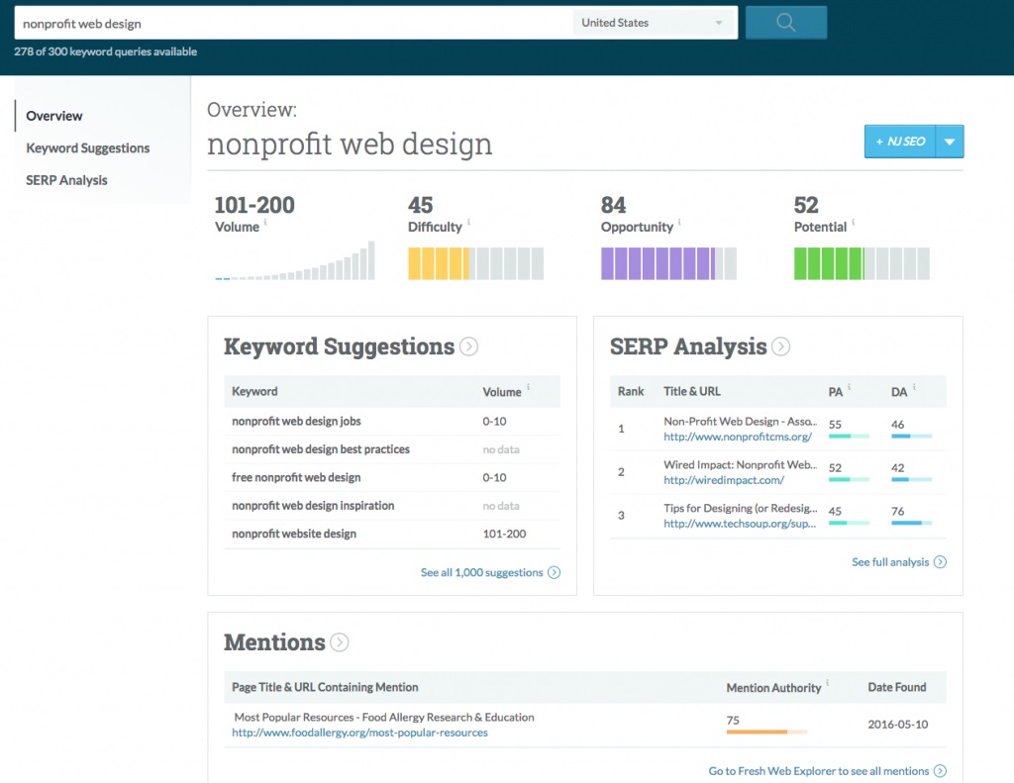Screen dimensions: 1014x783
Task: Click the magnifying glass search button
Action: pos(785,23)
